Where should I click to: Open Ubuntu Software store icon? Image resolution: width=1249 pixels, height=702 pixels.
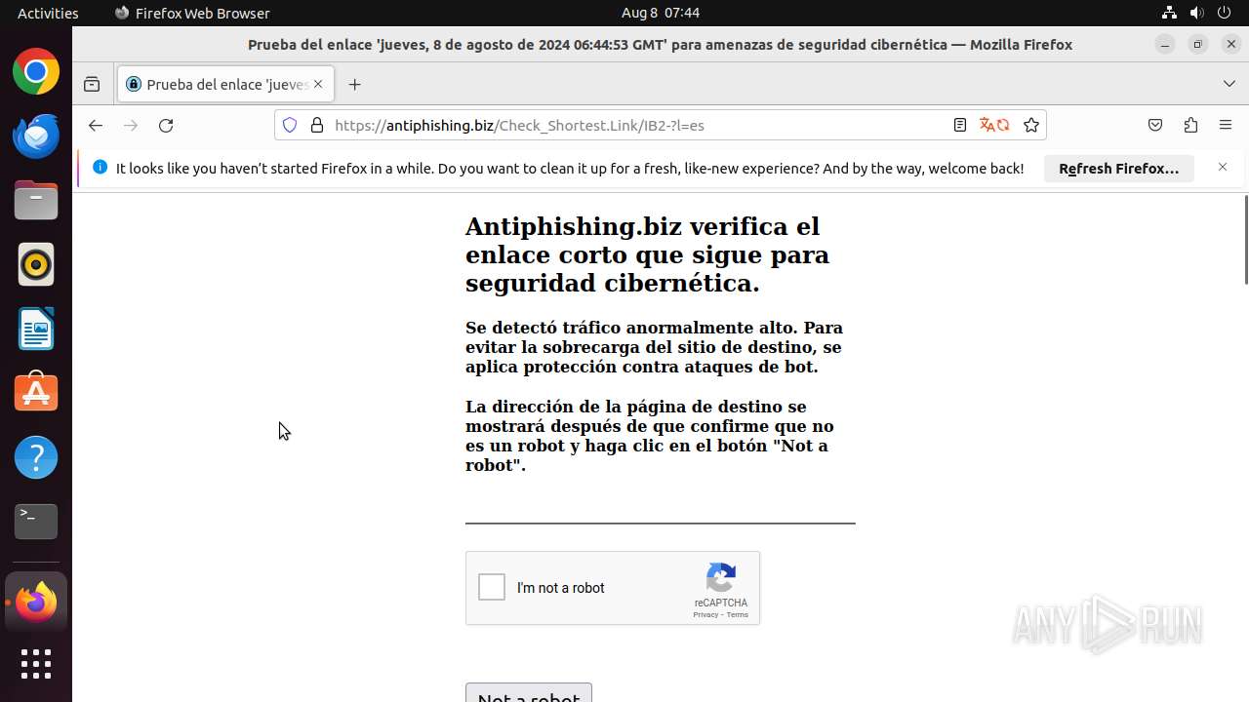click(x=36, y=393)
